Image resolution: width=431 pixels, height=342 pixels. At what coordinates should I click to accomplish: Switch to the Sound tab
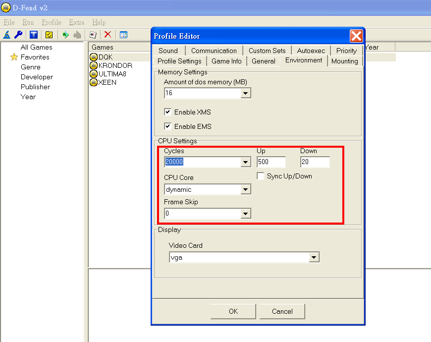168,51
